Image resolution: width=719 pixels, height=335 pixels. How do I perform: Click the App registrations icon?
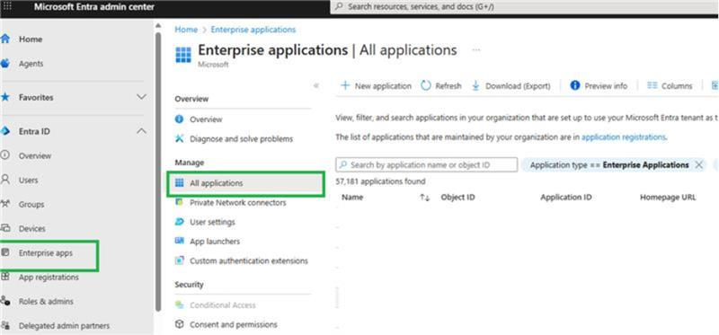tap(5, 277)
